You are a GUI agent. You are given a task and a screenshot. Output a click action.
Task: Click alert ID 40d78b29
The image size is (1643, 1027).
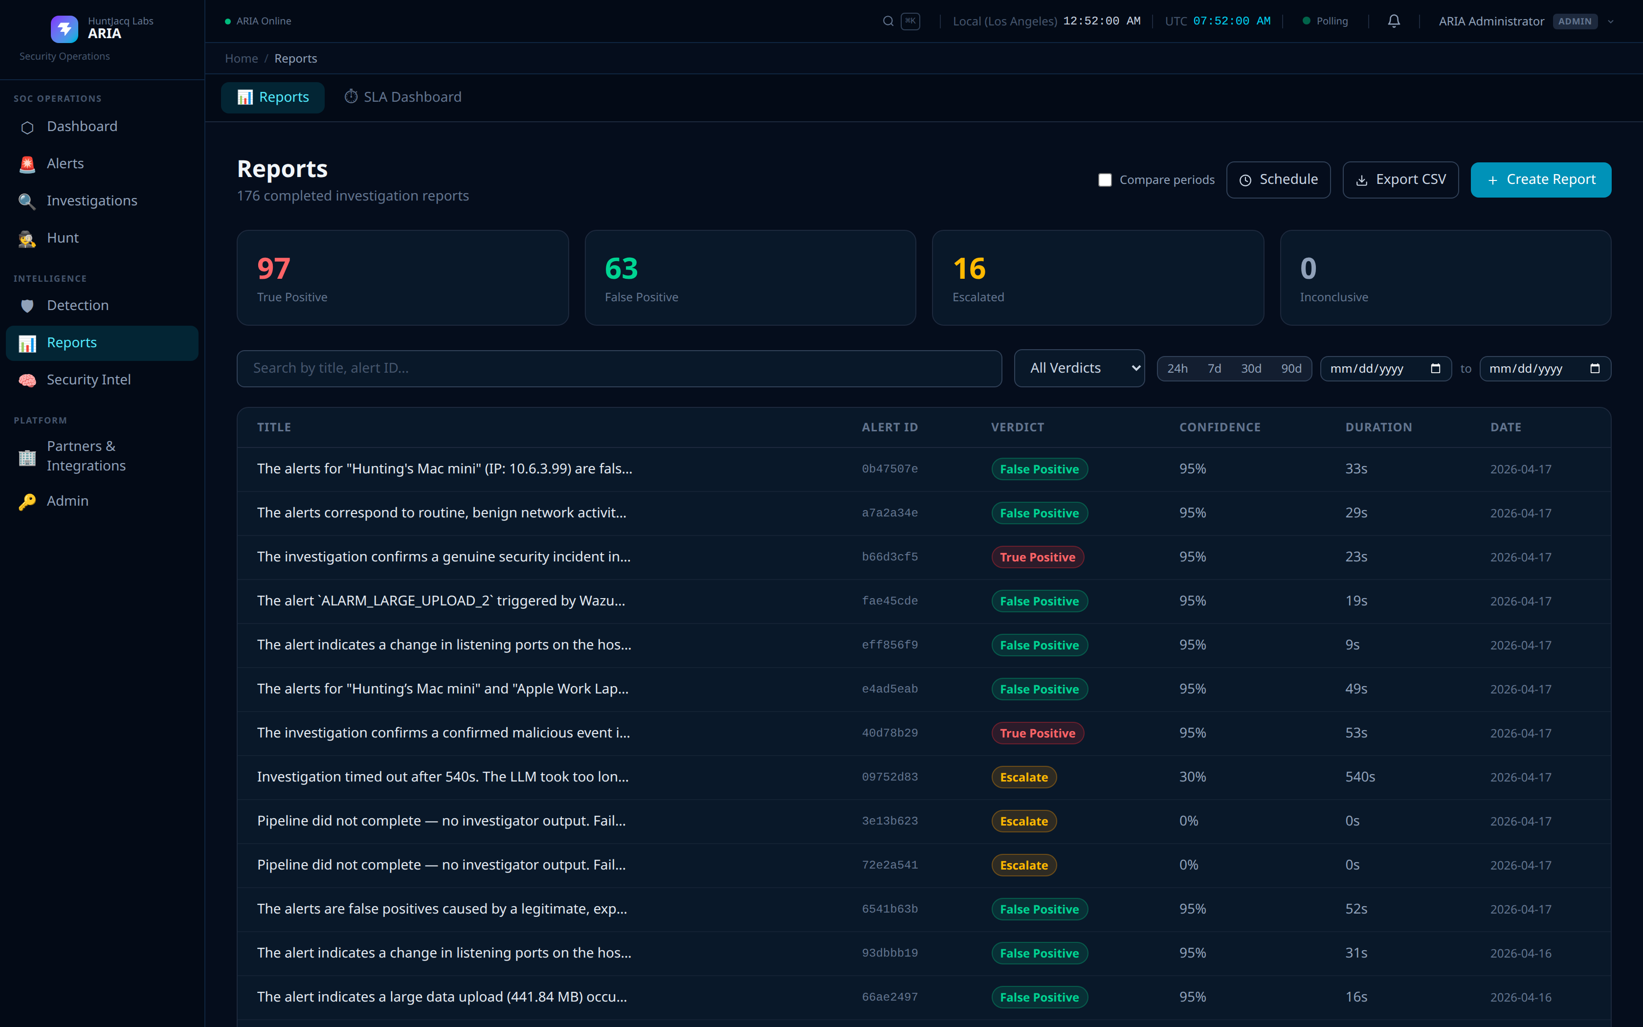[x=889, y=733]
